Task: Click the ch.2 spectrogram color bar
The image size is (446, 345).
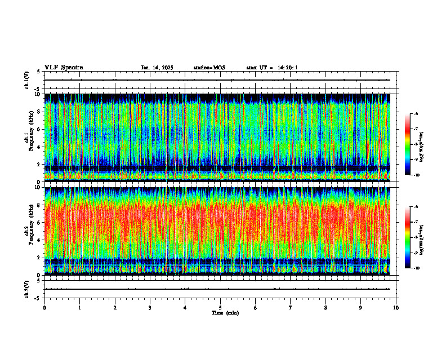Action: pos(407,237)
